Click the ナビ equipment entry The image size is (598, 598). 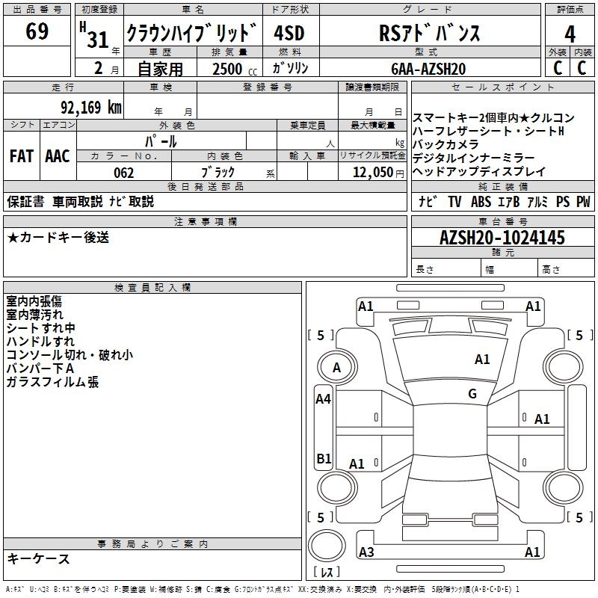(428, 201)
